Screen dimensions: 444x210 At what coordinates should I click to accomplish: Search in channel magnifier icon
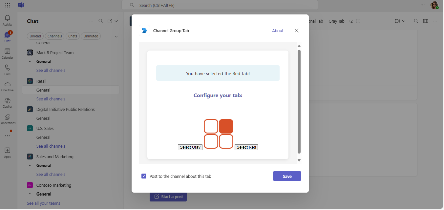click(416, 21)
